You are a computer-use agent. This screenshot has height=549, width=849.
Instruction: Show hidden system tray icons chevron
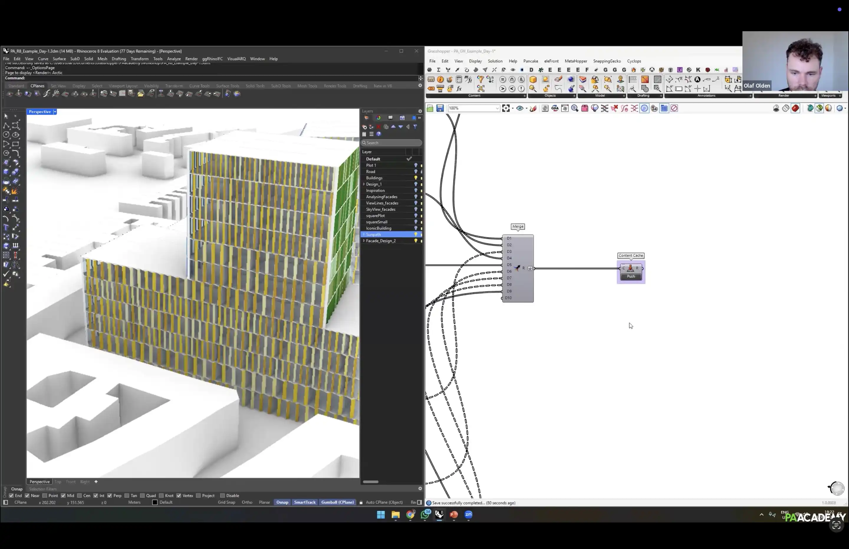coord(762,515)
